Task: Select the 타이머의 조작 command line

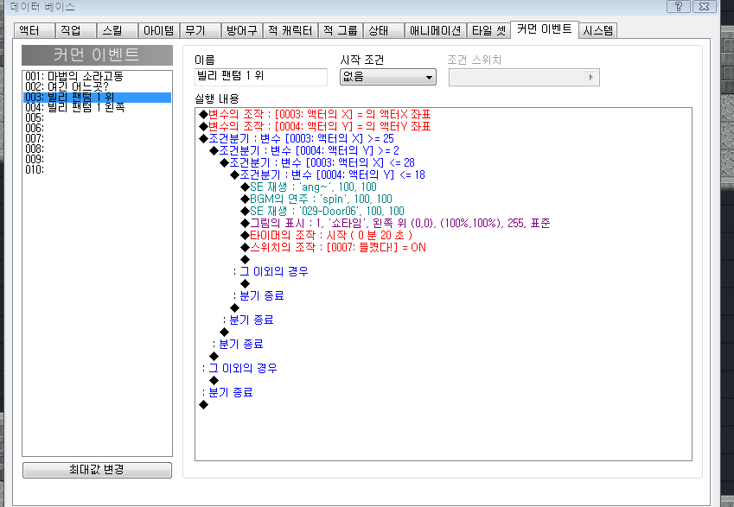Action: (x=326, y=235)
